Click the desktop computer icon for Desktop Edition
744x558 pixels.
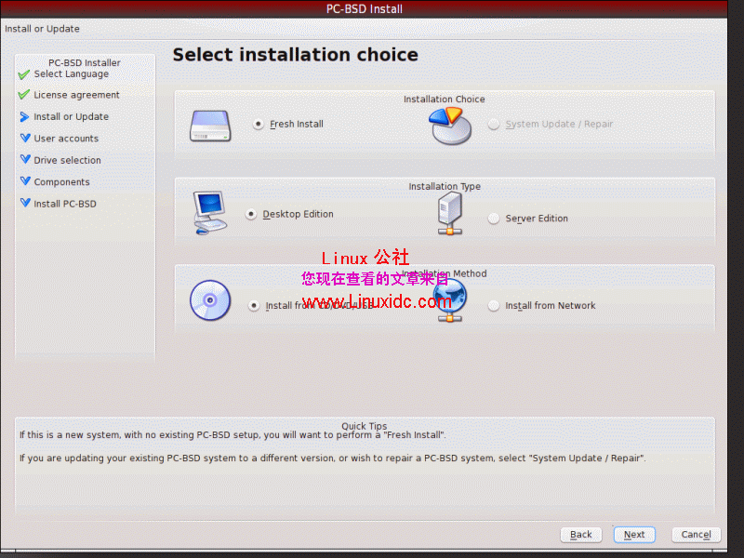(208, 212)
